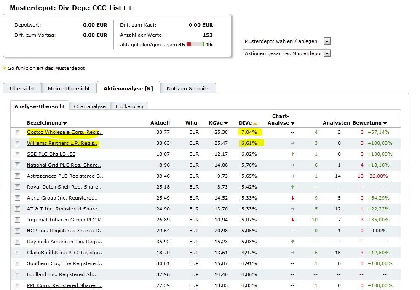Open the Lorillard Inc. stock link
The width and height of the screenshot is (420, 290).
tap(62, 275)
